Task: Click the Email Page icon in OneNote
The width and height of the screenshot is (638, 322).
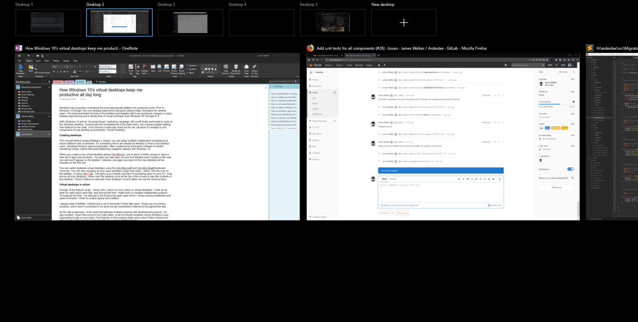Action: (246, 69)
